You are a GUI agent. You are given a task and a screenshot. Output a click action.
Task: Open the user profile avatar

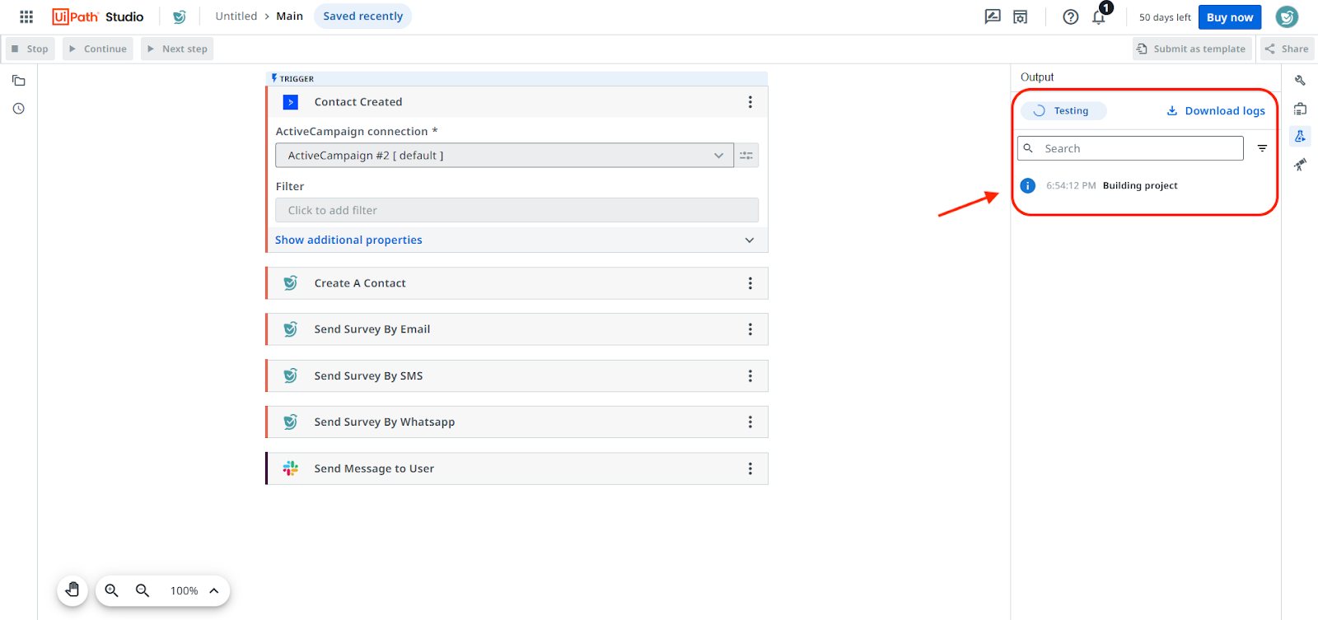point(1287,16)
